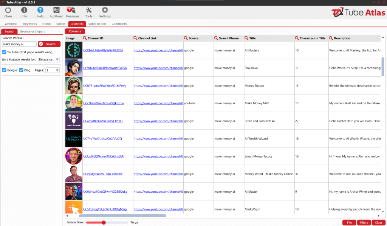Disable the Bing checkbox
The height and width of the screenshot is (226, 387).
pos(21,70)
